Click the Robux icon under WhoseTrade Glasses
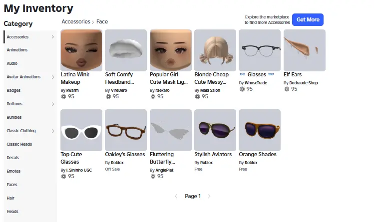Viewport: 374px width, 222px height. (242, 89)
